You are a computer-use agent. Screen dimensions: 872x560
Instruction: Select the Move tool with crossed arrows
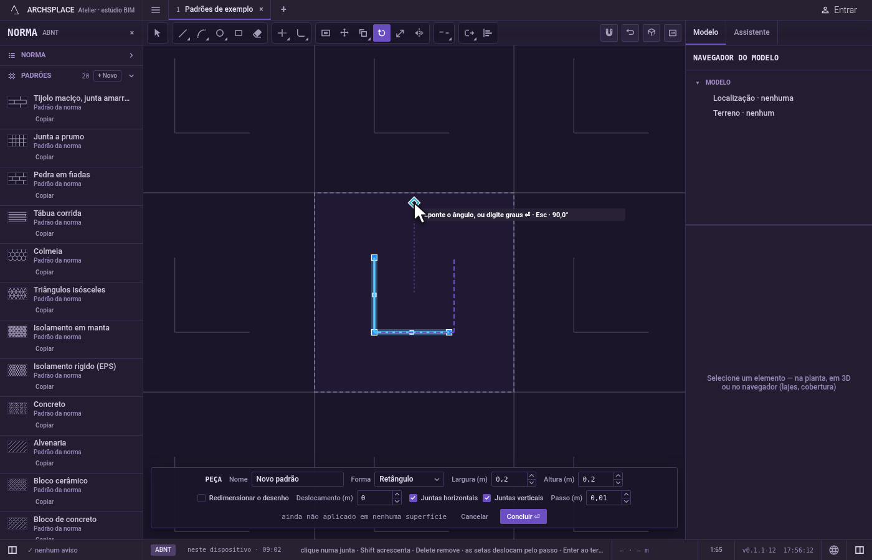tap(344, 33)
